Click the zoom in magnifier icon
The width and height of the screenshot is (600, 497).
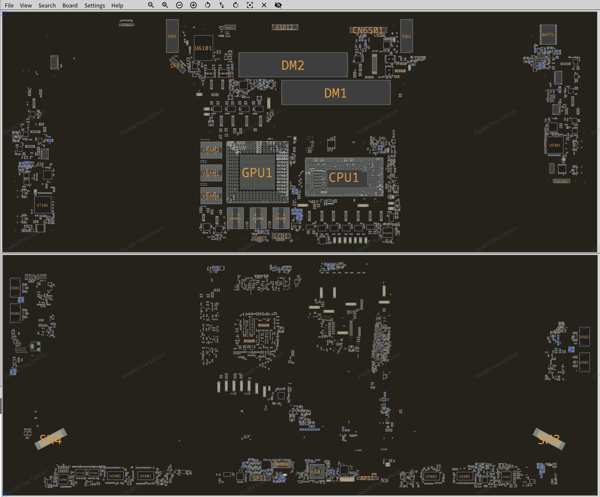pos(165,5)
